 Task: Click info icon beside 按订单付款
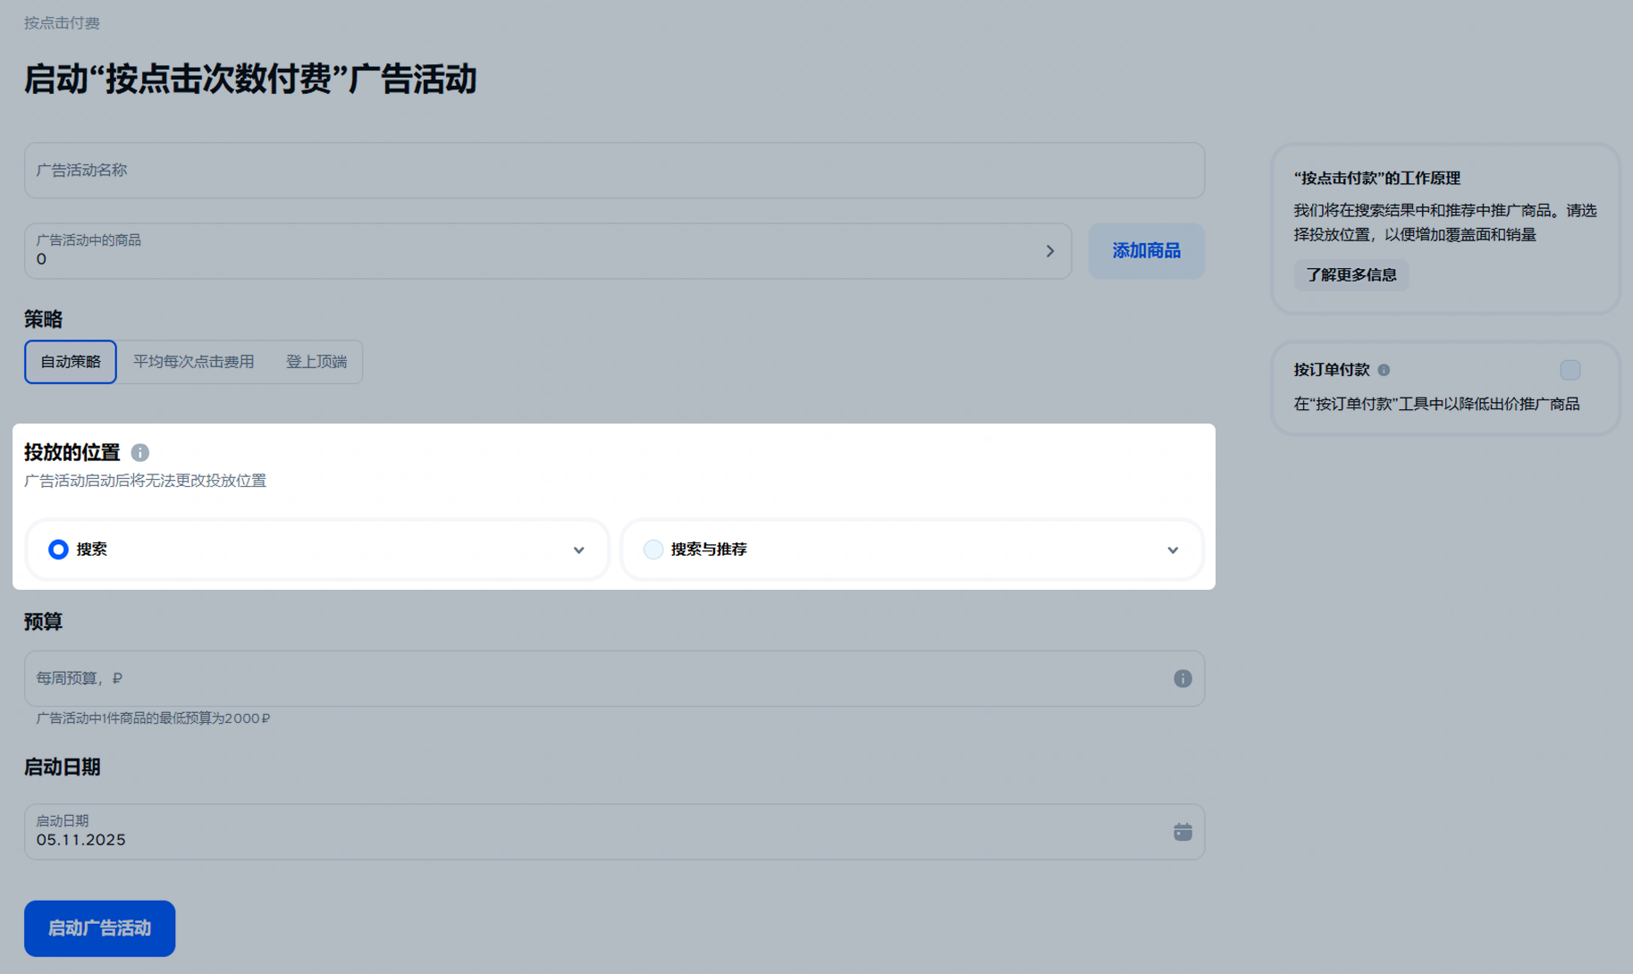tap(1384, 370)
